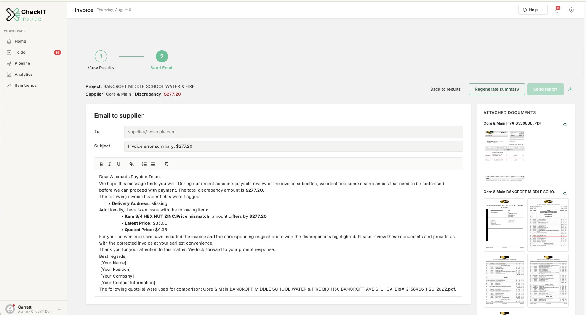Click the To do badge showing 19
This screenshot has width=586, height=315.
click(x=58, y=53)
